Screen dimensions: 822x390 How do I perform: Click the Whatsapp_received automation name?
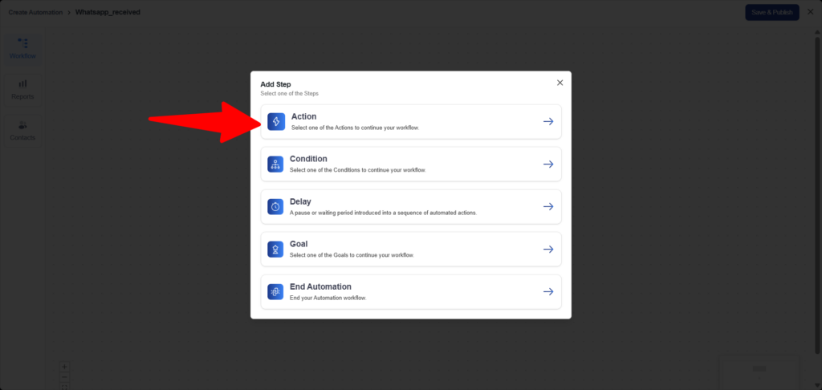click(108, 12)
